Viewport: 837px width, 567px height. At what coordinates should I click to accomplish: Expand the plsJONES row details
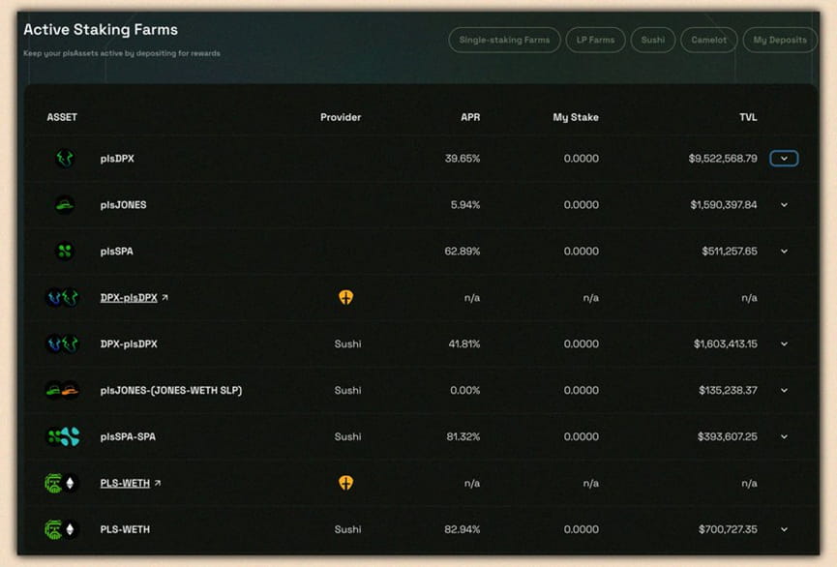point(784,205)
